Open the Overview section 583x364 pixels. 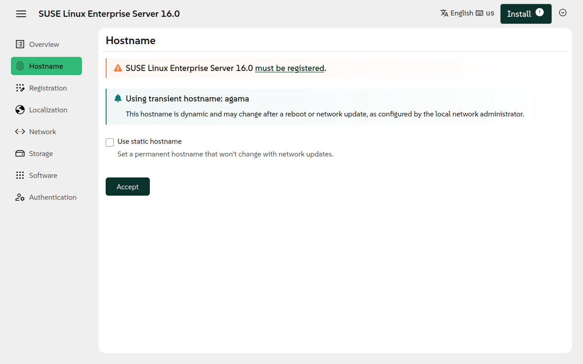pyautogui.click(x=46, y=44)
